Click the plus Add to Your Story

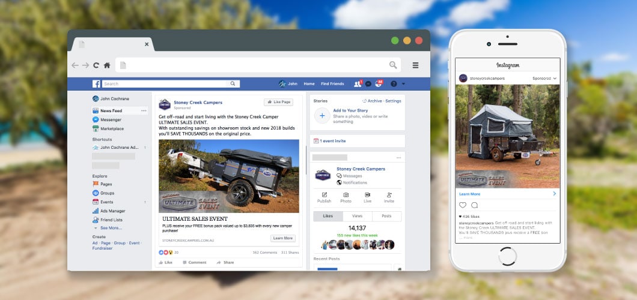click(x=322, y=116)
